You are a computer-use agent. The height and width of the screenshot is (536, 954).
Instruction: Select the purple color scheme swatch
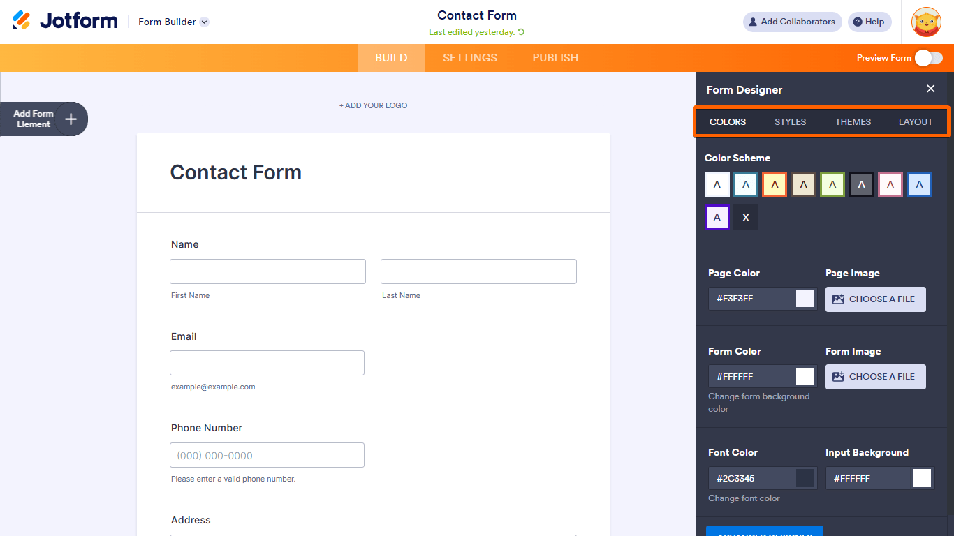point(717,217)
